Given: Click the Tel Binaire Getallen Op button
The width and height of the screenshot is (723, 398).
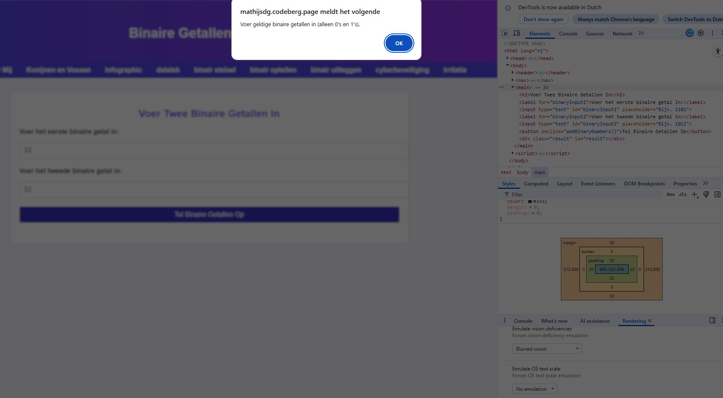Looking at the screenshot, I should tap(209, 214).
